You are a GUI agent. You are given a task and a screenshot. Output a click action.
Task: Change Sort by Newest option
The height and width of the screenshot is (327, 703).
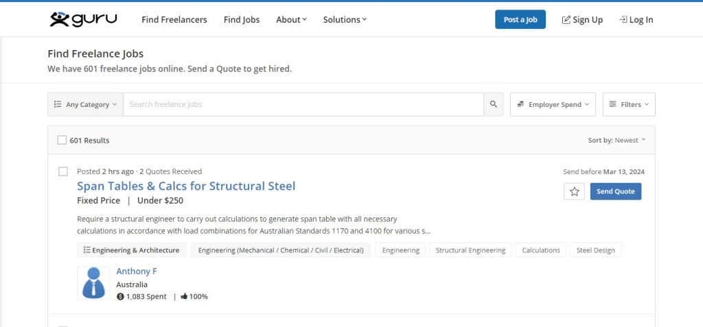pyautogui.click(x=617, y=141)
